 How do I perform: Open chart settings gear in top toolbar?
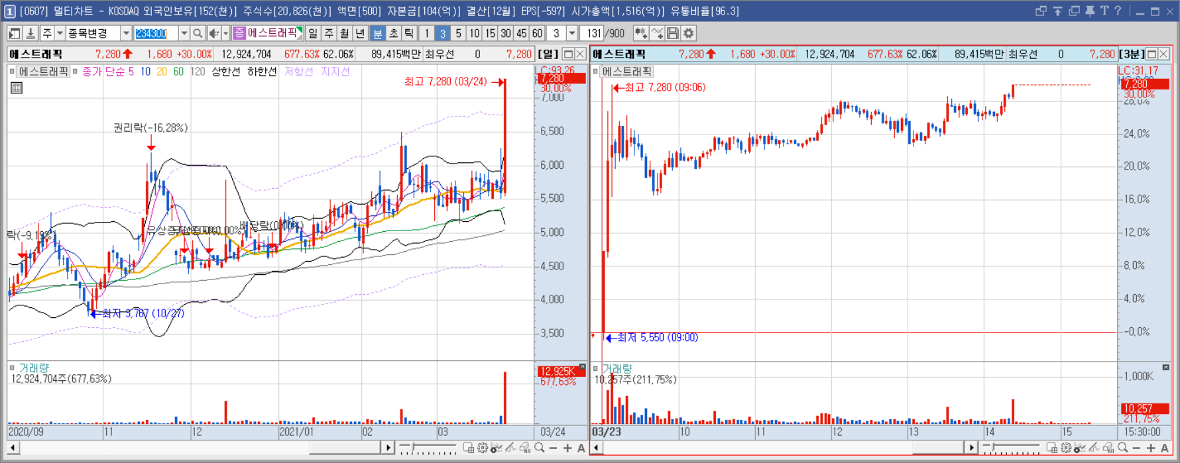click(689, 33)
